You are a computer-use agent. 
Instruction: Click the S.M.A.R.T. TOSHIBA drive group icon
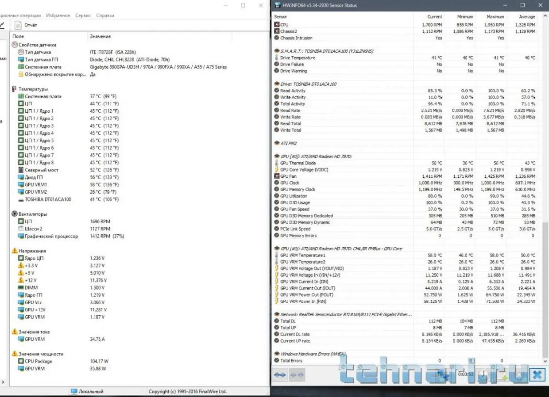tap(276, 51)
